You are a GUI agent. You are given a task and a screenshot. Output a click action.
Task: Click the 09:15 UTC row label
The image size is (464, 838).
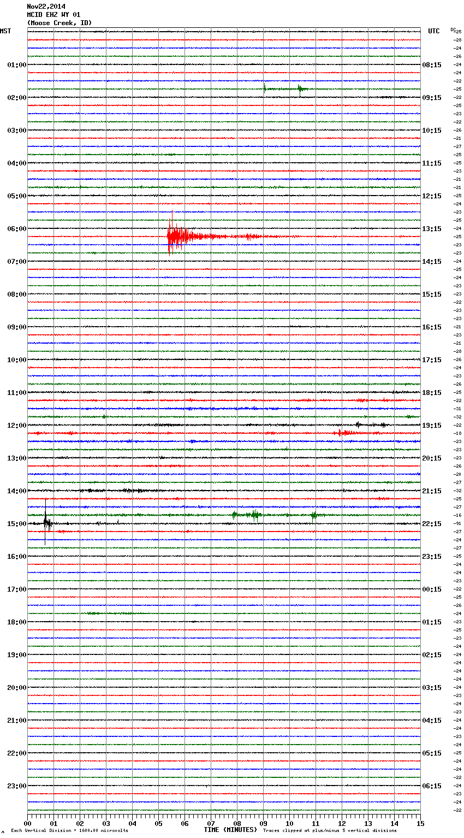pos(432,98)
